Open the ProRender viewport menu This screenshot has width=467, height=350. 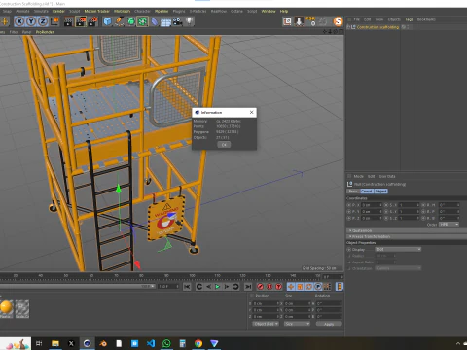coord(45,32)
